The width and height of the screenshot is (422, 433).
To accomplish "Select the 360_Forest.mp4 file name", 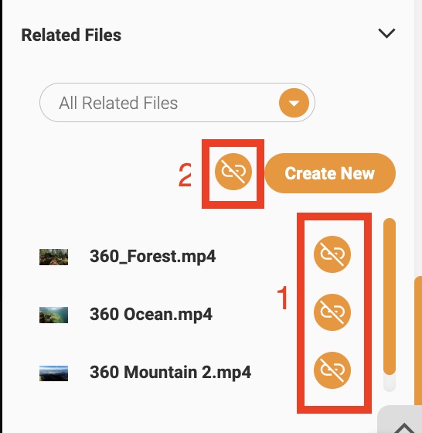I will 152,256.
